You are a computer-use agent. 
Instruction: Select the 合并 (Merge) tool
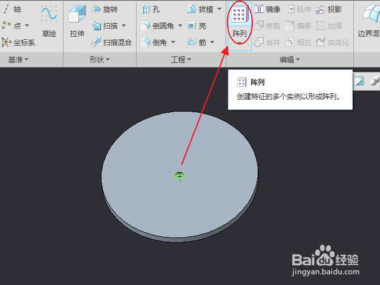point(267,42)
